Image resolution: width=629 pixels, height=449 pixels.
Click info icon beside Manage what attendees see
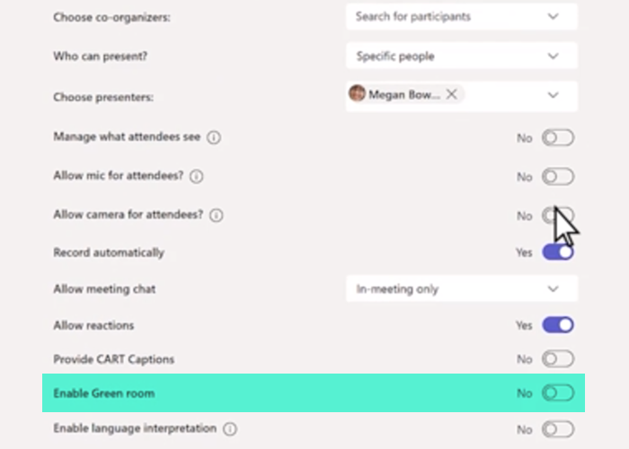tap(214, 138)
